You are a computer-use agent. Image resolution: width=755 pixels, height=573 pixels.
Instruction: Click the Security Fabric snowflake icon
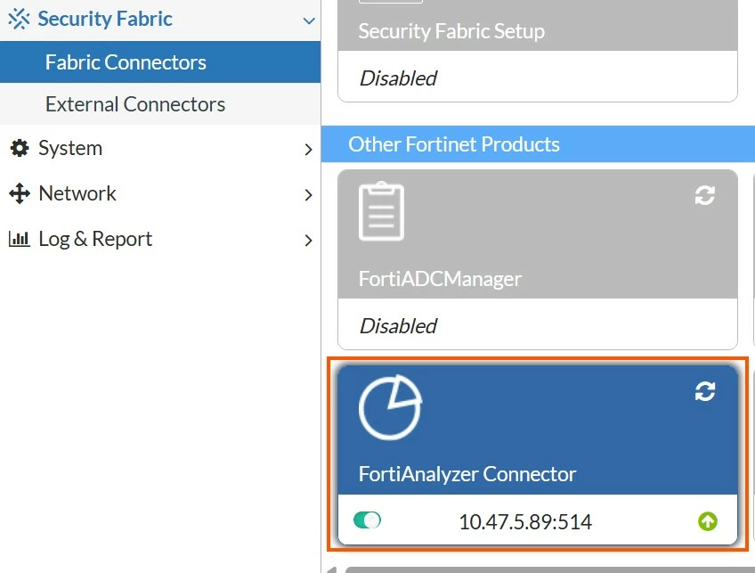pos(20,19)
